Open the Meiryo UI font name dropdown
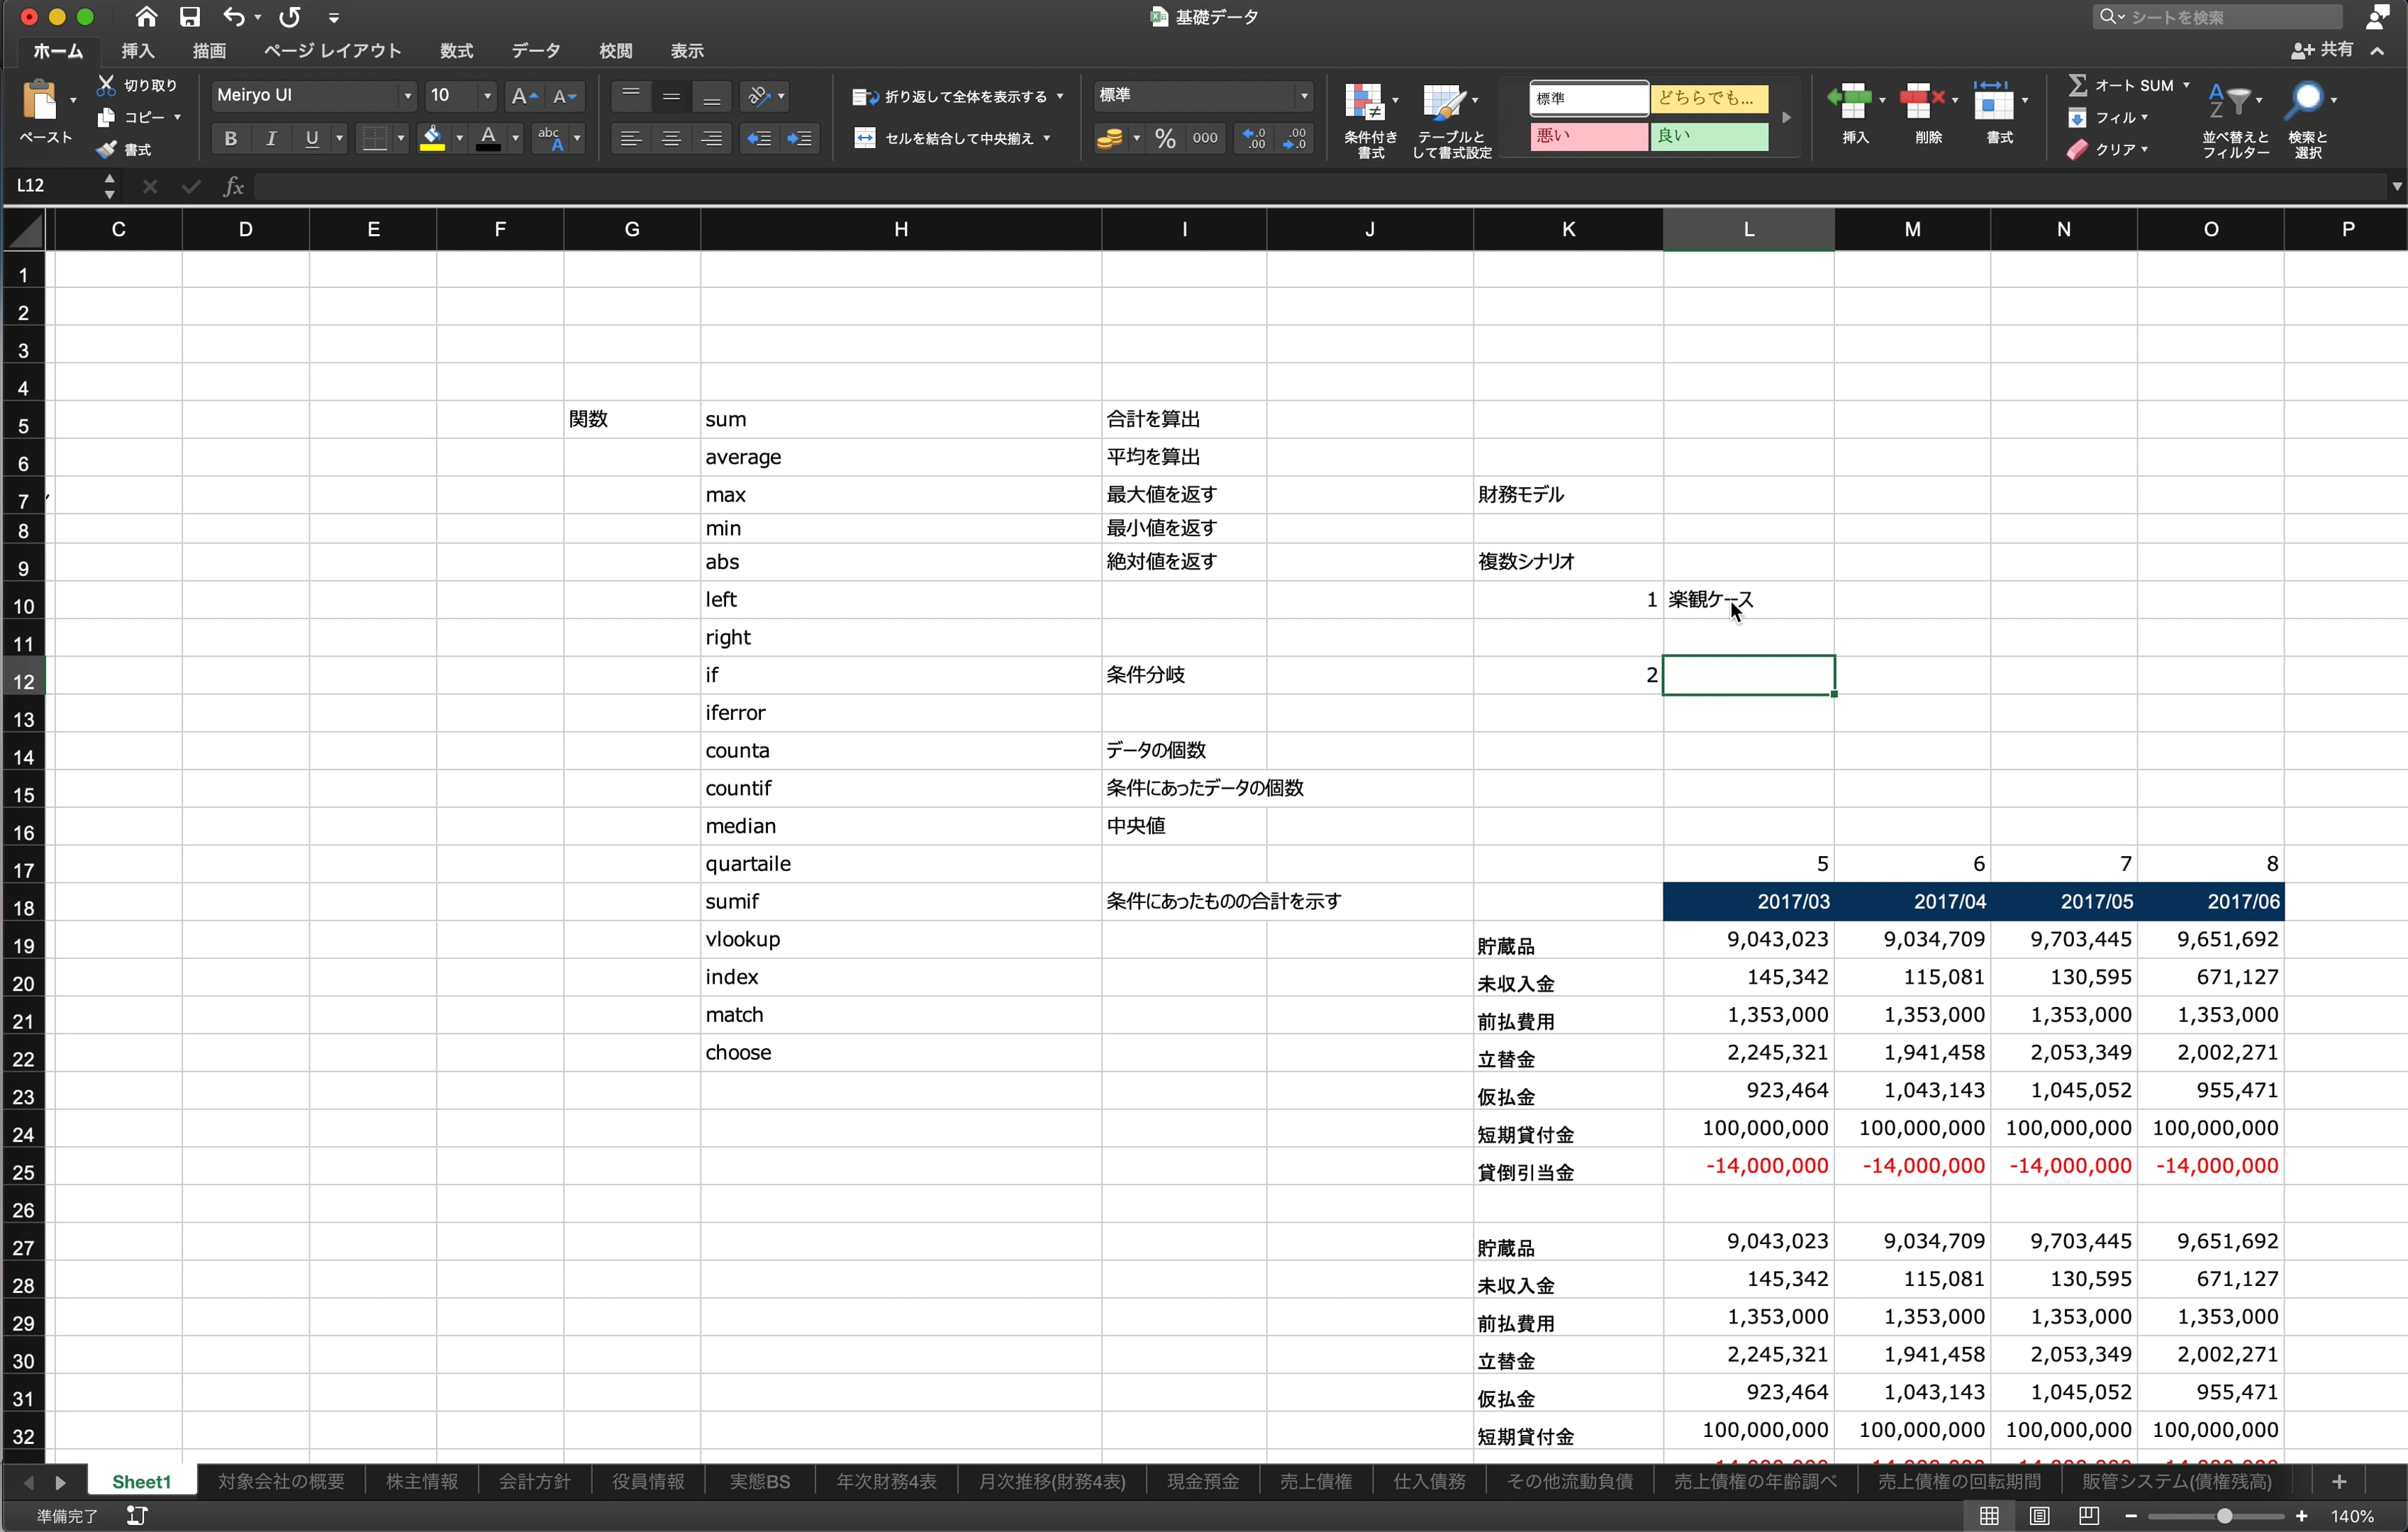The height and width of the screenshot is (1532, 2408). click(407, 96)
